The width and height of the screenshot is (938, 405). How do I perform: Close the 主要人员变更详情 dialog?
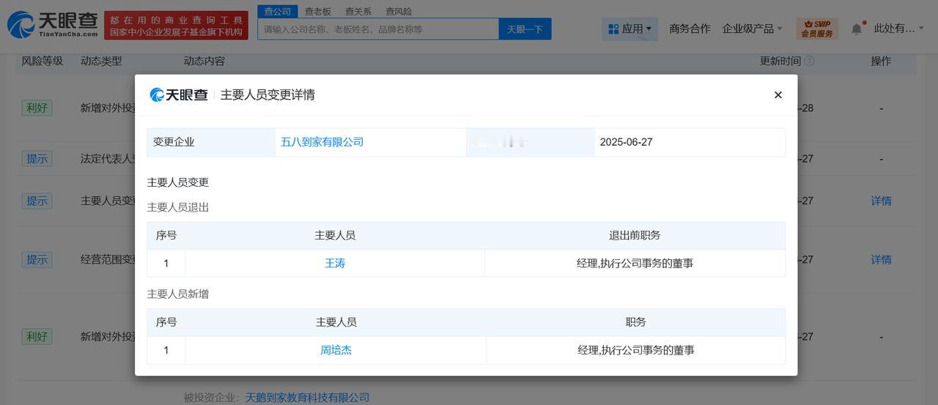[x=778, y=95]
